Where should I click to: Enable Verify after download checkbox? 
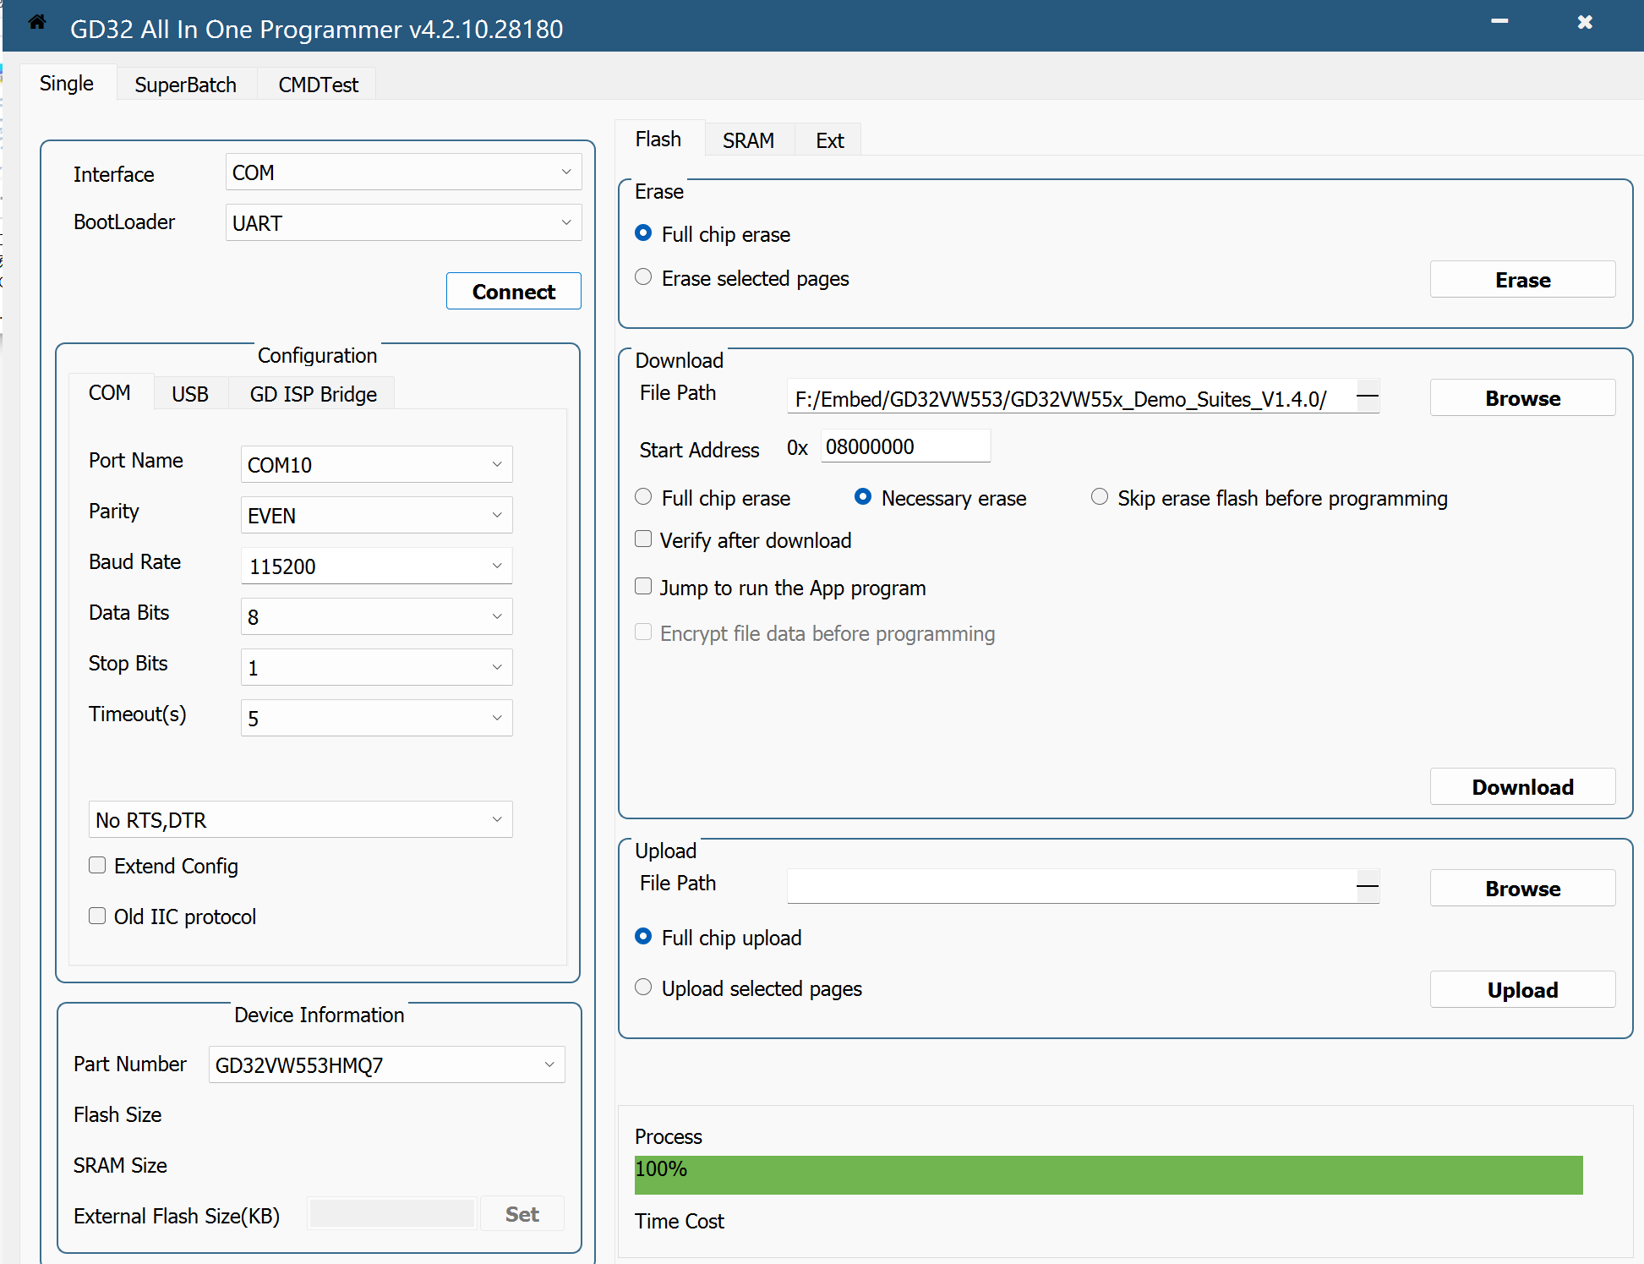point(644,539)
